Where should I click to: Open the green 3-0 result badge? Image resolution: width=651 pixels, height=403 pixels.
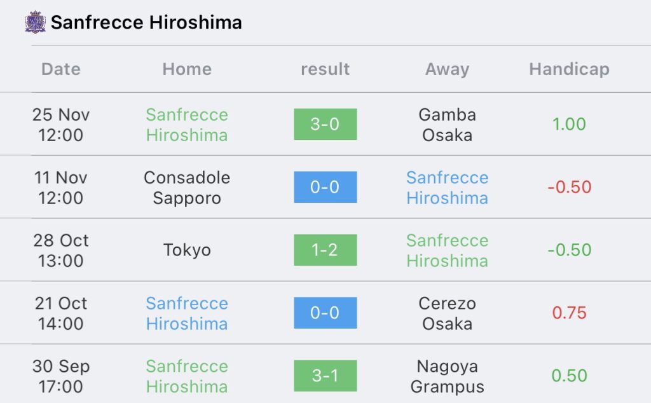[x=325, y=124]
